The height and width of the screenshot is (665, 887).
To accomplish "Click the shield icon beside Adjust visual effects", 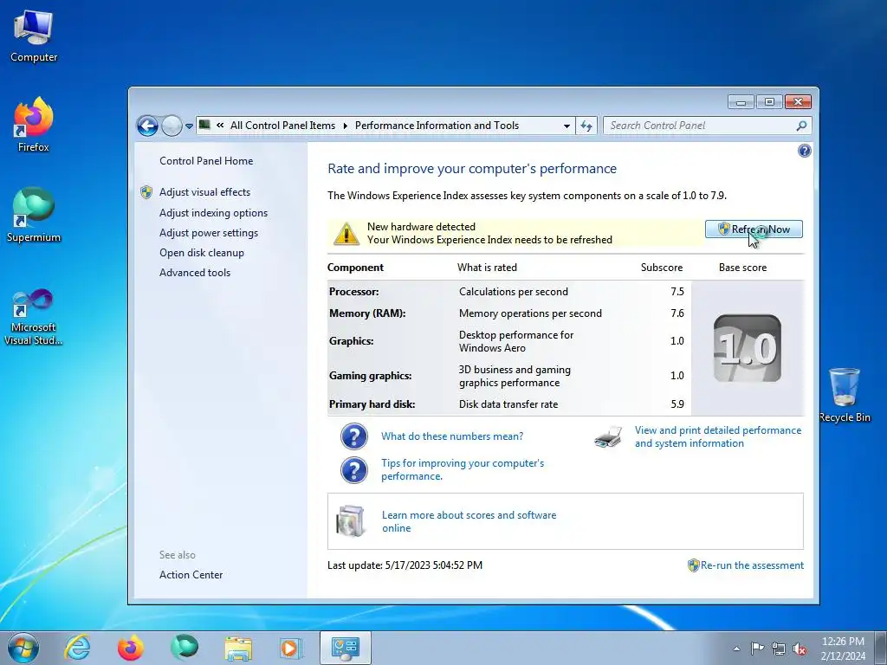I will 146,192.
